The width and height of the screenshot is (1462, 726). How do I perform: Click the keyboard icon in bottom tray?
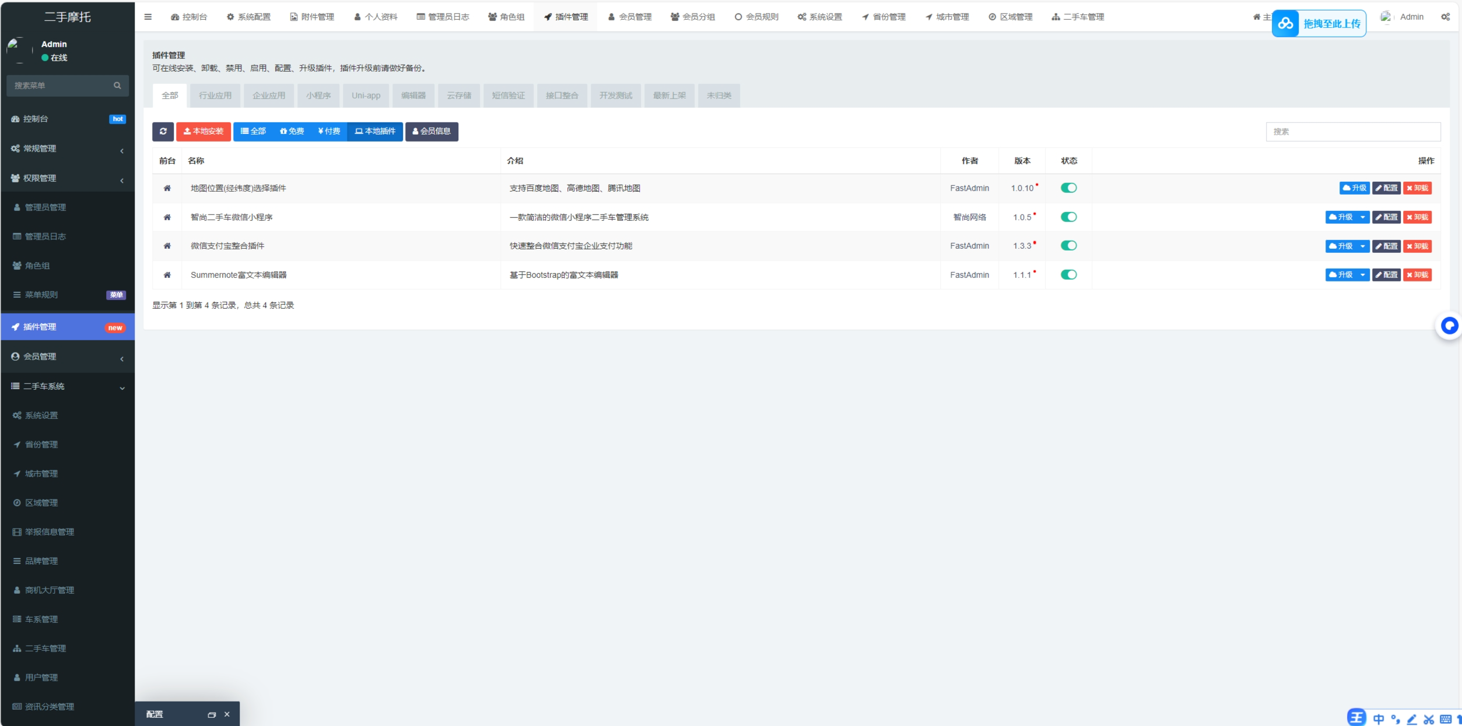point(1446,720)
